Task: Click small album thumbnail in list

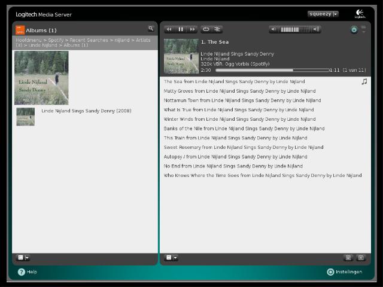Action: pos(25,117)
